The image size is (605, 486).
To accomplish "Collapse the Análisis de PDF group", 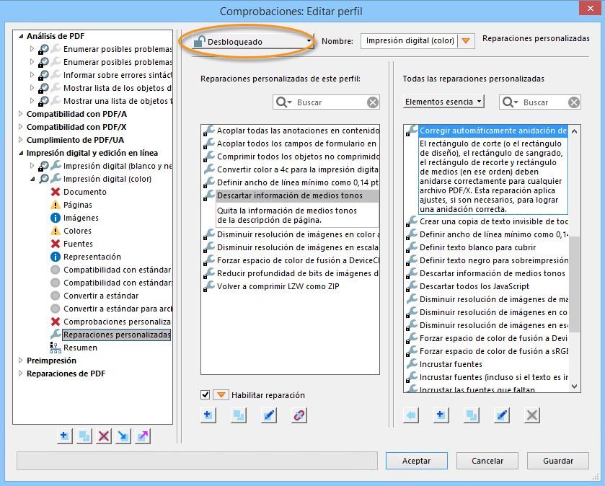I will tap(21, 36).
